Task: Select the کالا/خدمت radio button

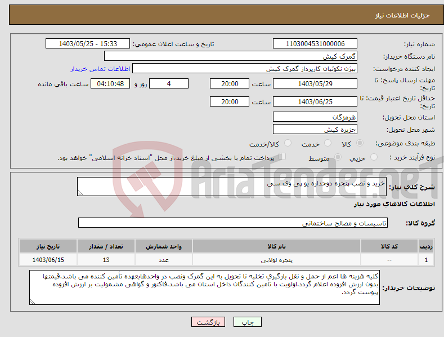Action: (288, 143)
